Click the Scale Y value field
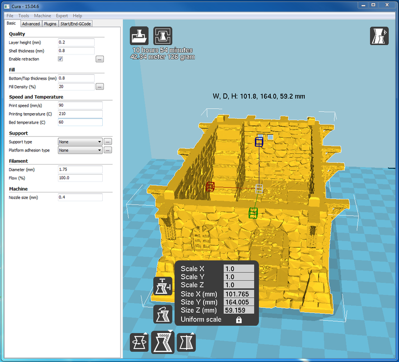The image size is (399, 362). tap(239, 277)
